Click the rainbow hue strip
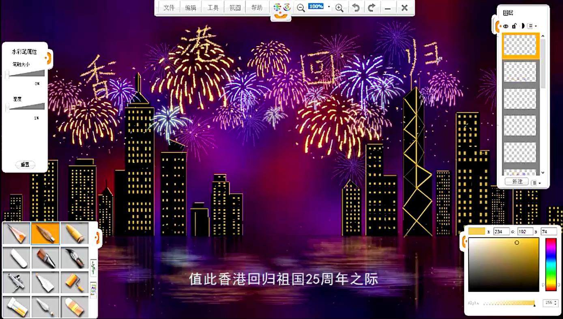563x319 pixels. 550,264
